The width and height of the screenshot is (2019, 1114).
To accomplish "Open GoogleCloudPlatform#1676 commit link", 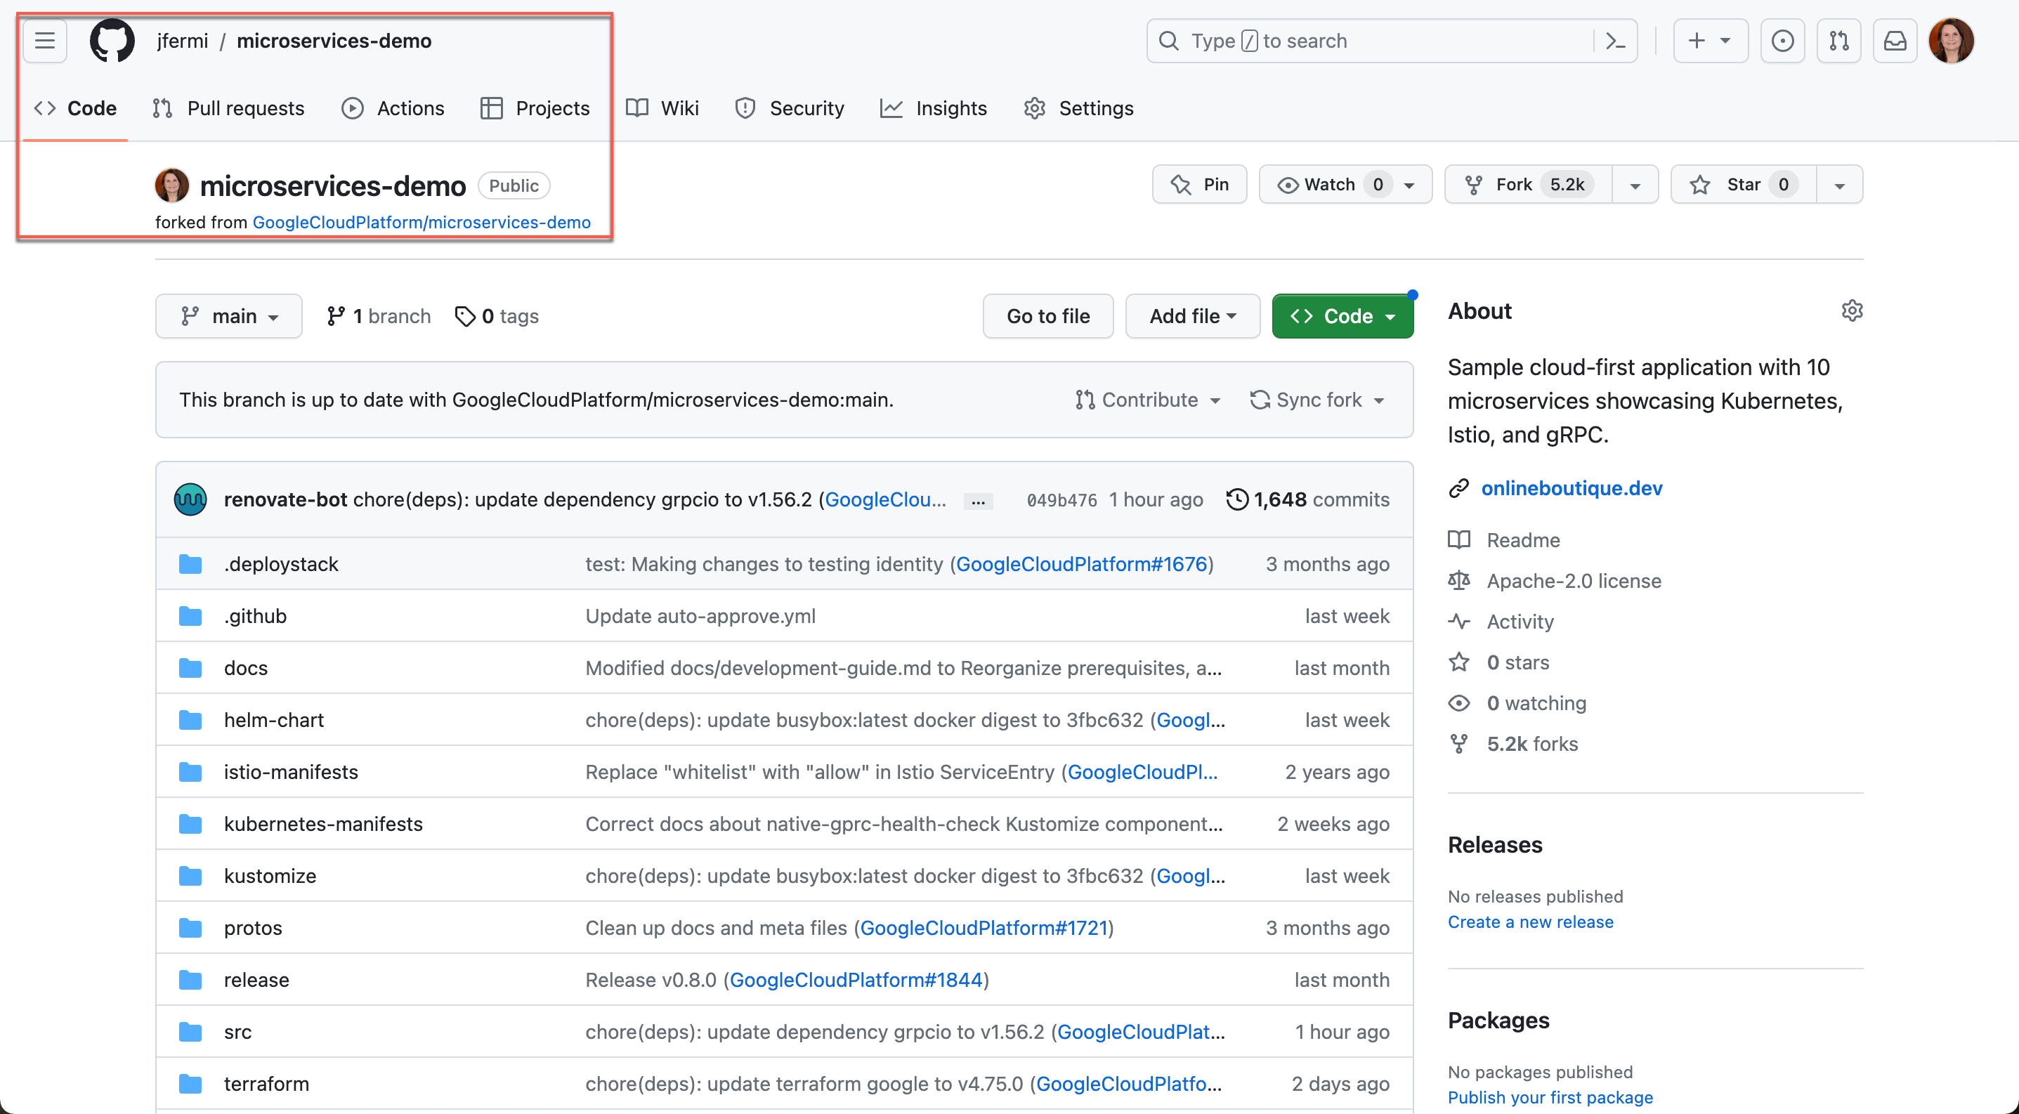I will 1082,563.
